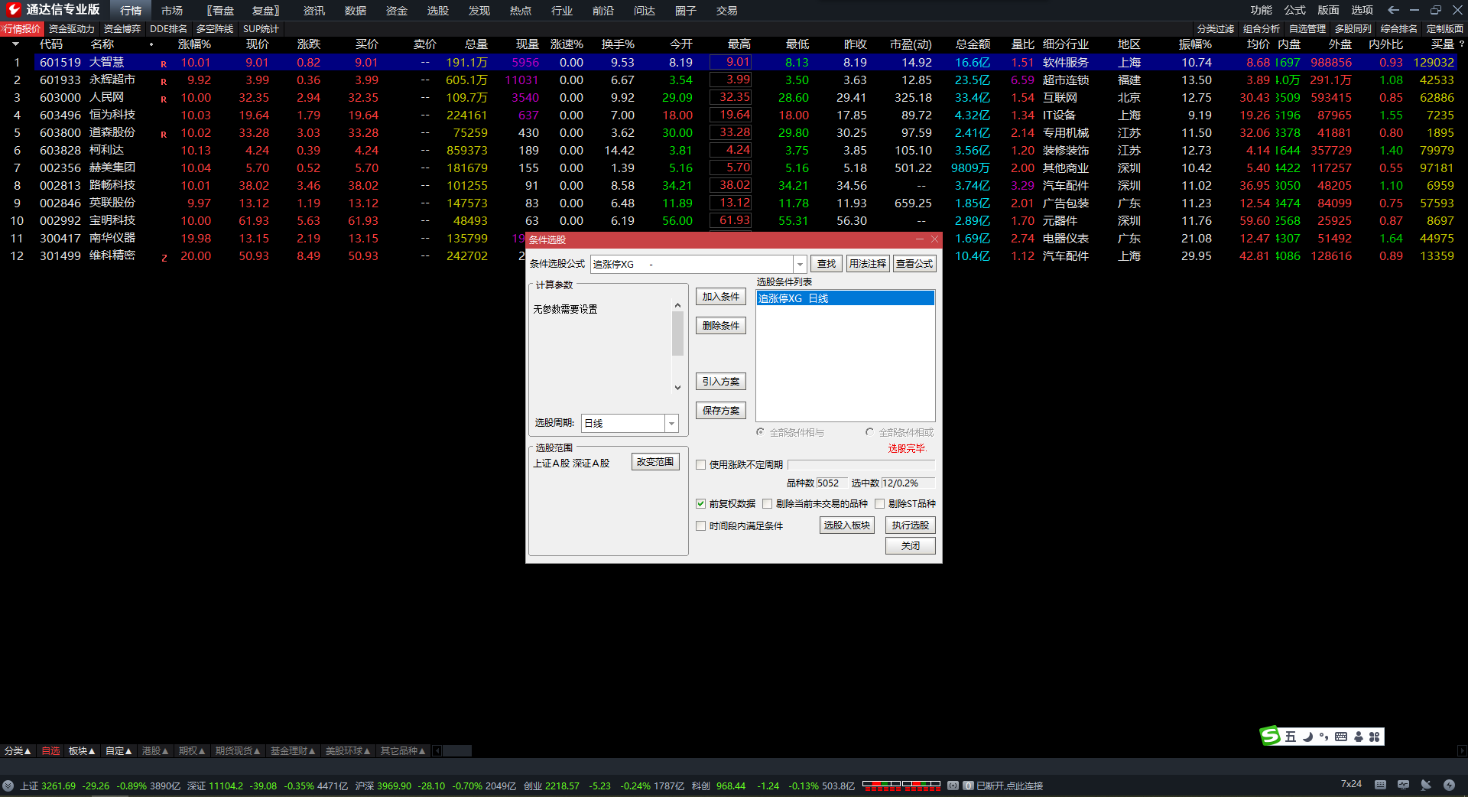Expand the 基金理财 bottom tab menu
Viewport: 1468px width, 797px height.
293,751
